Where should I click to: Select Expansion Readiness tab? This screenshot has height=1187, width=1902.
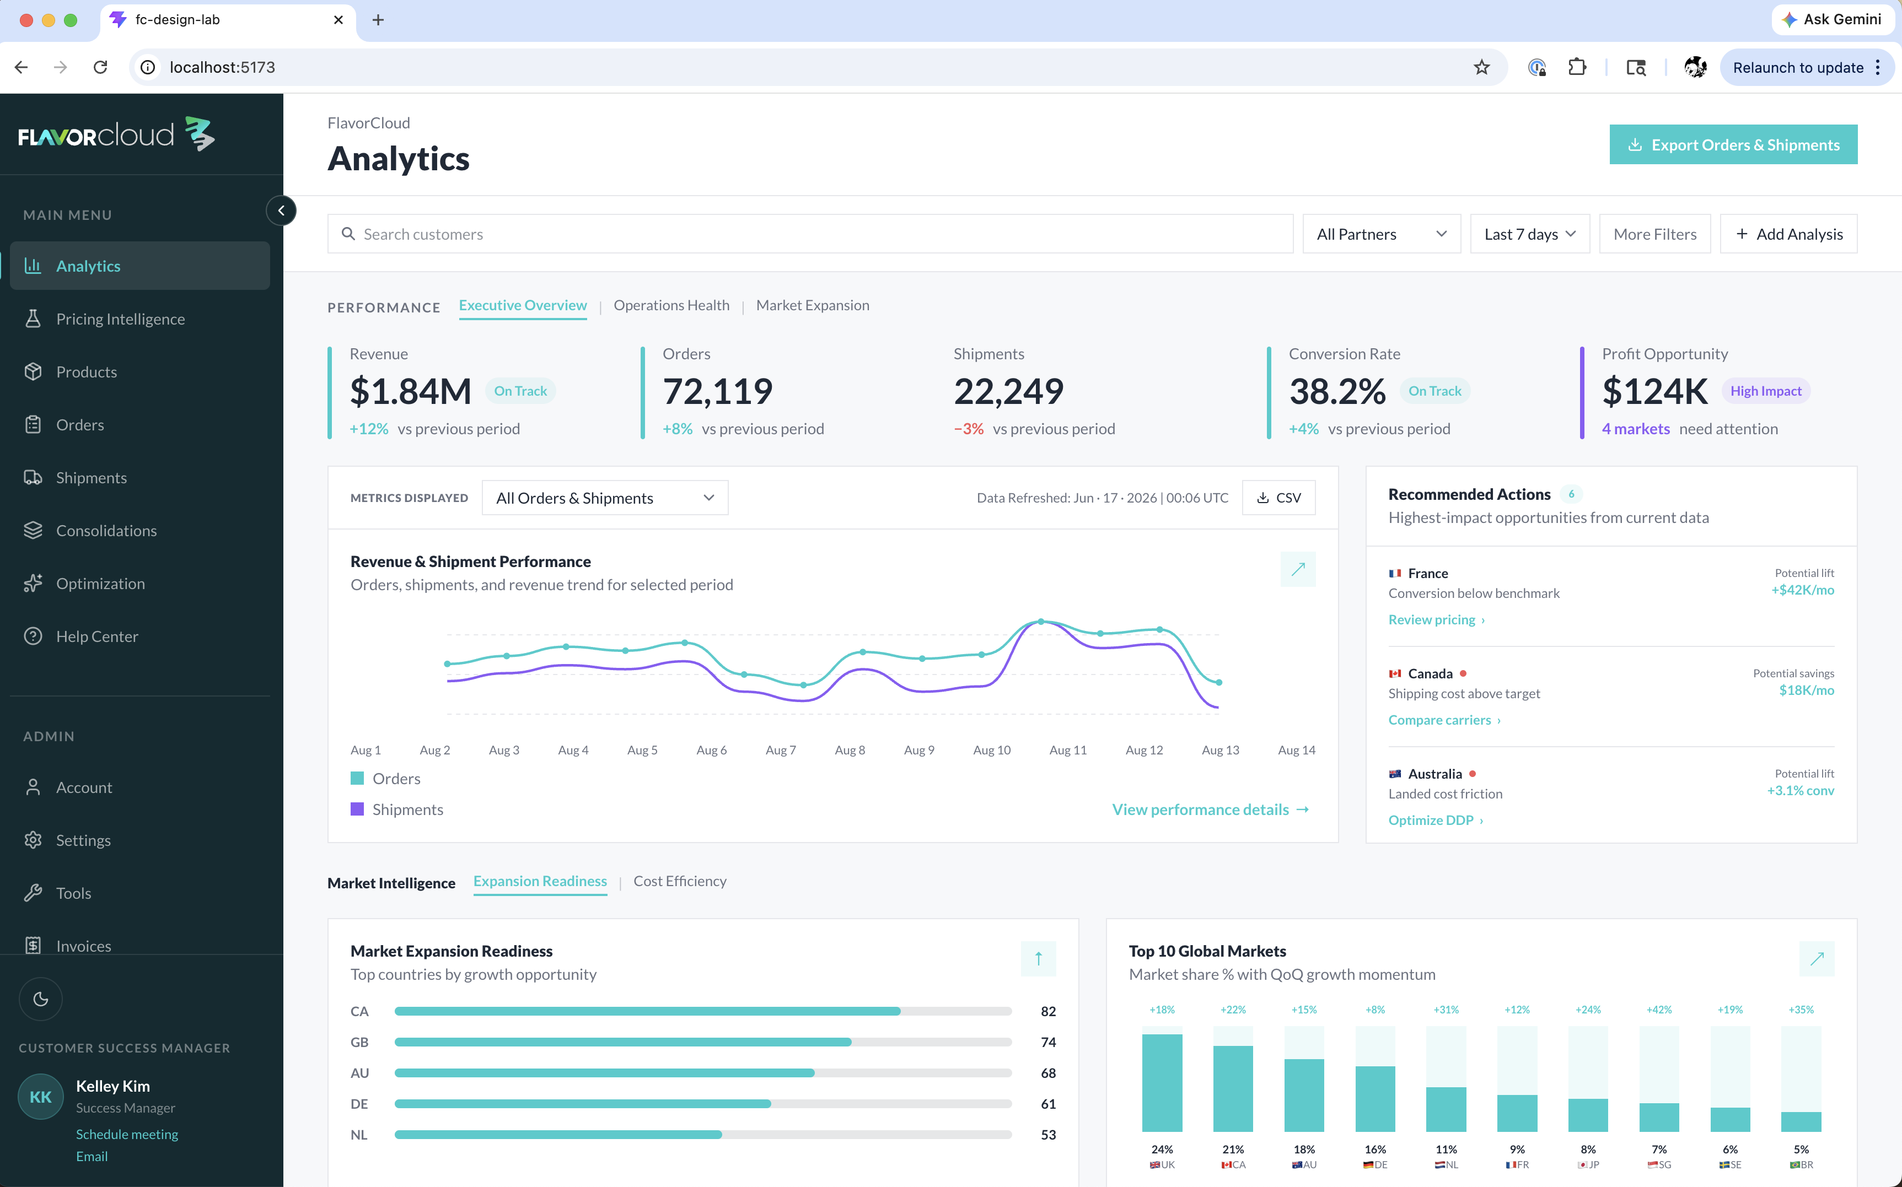pos(540,881)
